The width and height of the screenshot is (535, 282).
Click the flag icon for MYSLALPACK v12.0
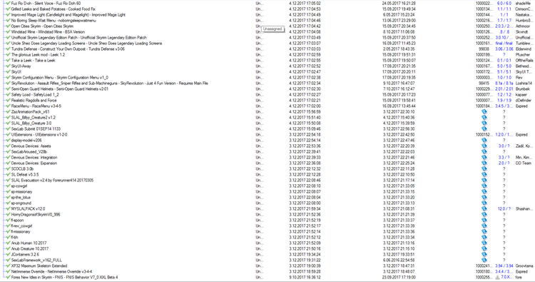pos(484,209)
